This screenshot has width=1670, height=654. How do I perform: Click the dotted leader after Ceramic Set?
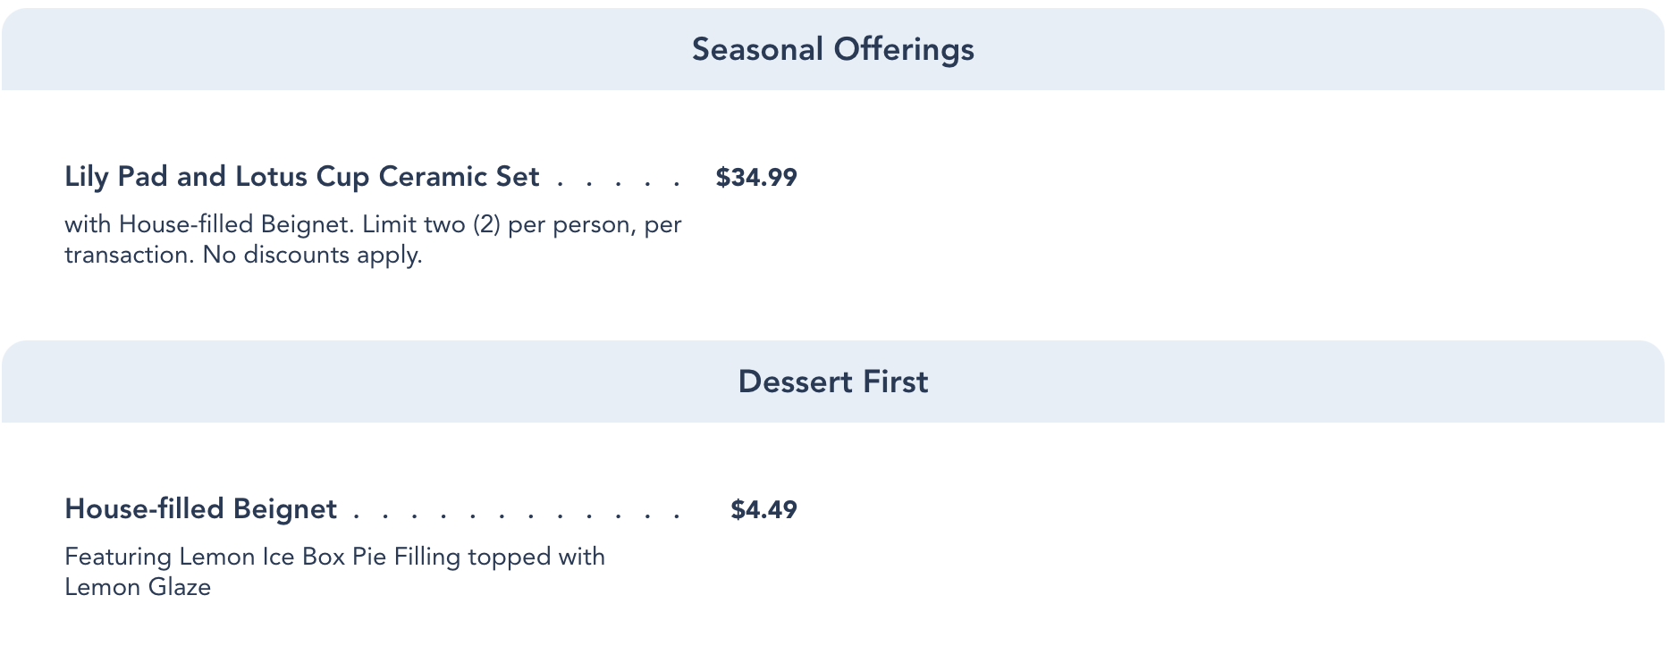[619, 183]
